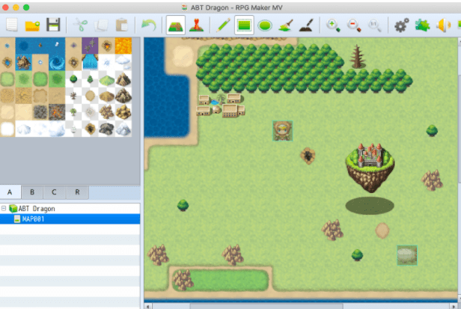Select the dead pine tree on the map
Image resolution: width=461 pixels, height=309 pixels.
(357, 56)
